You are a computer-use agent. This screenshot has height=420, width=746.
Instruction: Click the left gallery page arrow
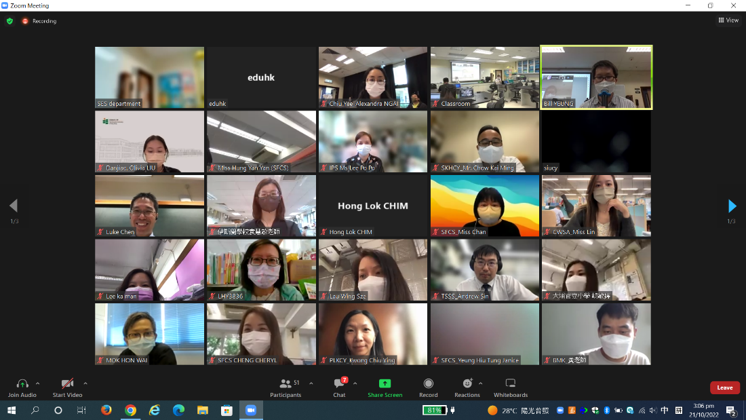click(x=14, y=206)
